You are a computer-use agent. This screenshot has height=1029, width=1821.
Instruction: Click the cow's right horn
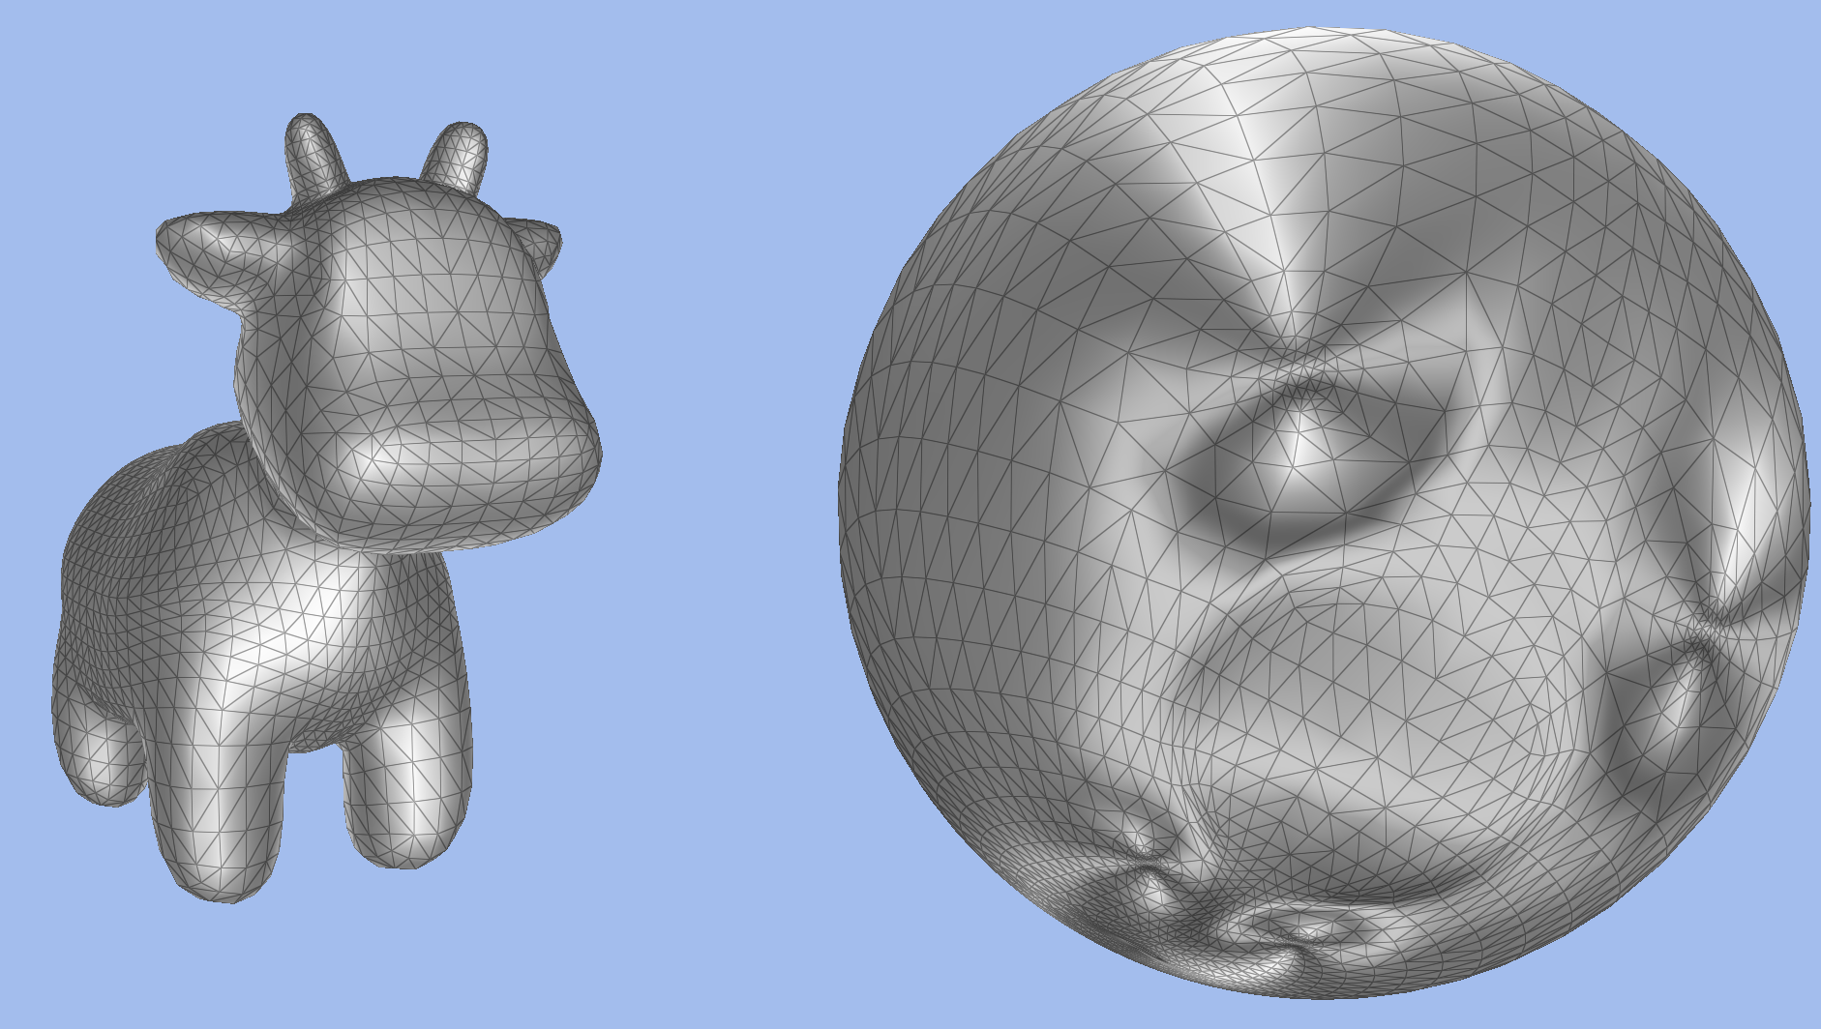457,155
